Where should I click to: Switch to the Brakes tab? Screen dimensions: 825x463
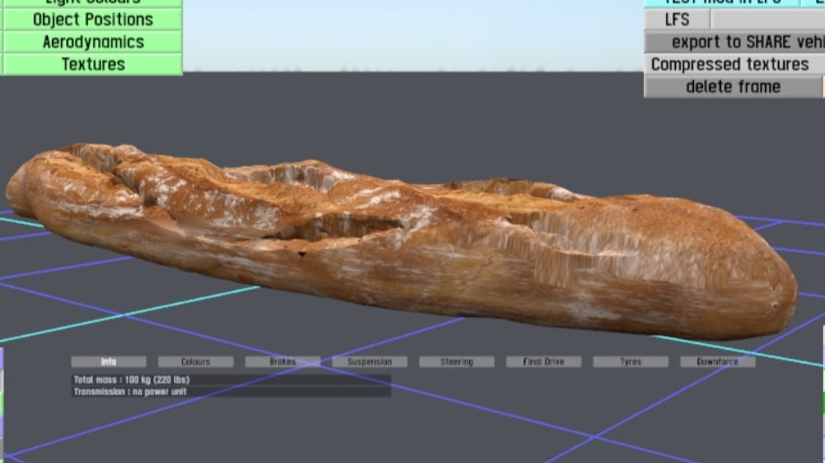coord(282,362)
